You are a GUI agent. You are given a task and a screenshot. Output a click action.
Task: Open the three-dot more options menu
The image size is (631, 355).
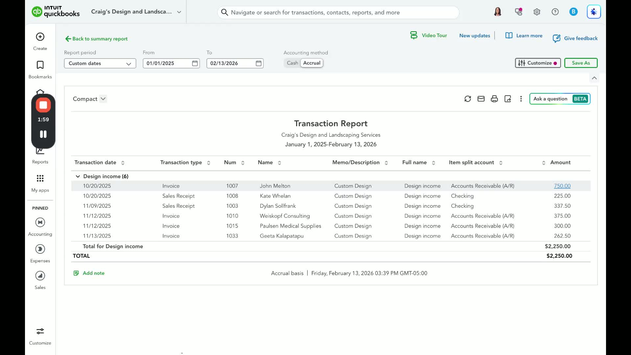tap(521, 99)
